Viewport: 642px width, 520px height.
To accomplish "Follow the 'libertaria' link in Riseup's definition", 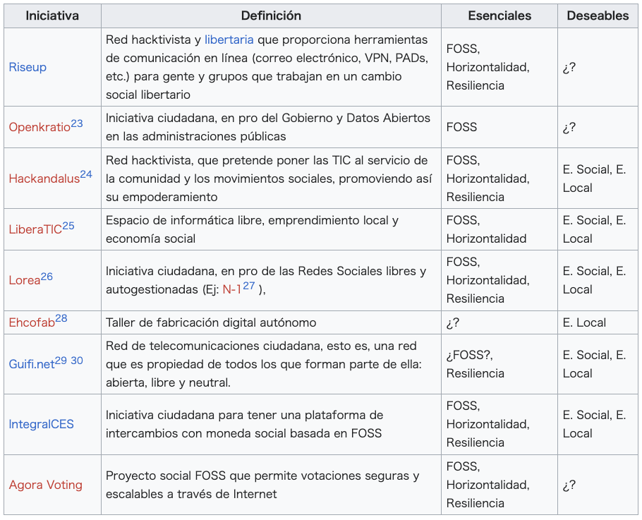I will 229,40.
